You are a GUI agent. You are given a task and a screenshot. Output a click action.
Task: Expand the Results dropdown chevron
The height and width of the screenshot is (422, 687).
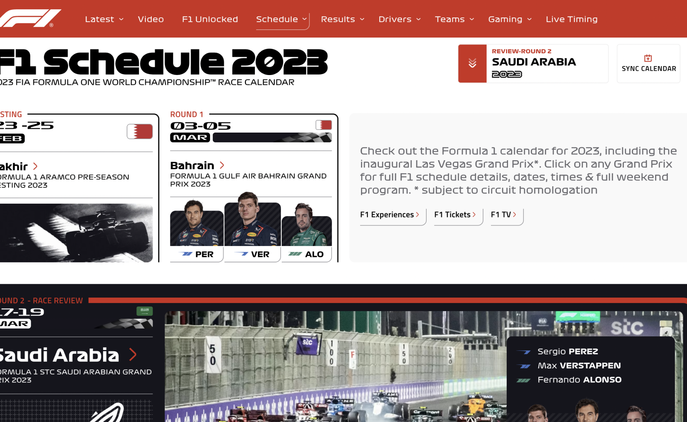click(x=362, y=19)
